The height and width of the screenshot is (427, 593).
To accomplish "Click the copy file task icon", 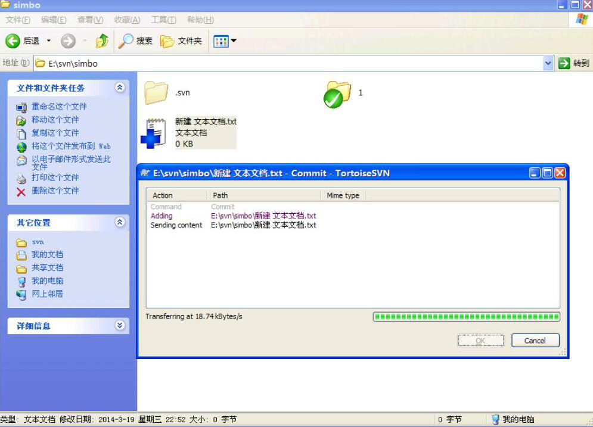I will [x=21, y=134].
